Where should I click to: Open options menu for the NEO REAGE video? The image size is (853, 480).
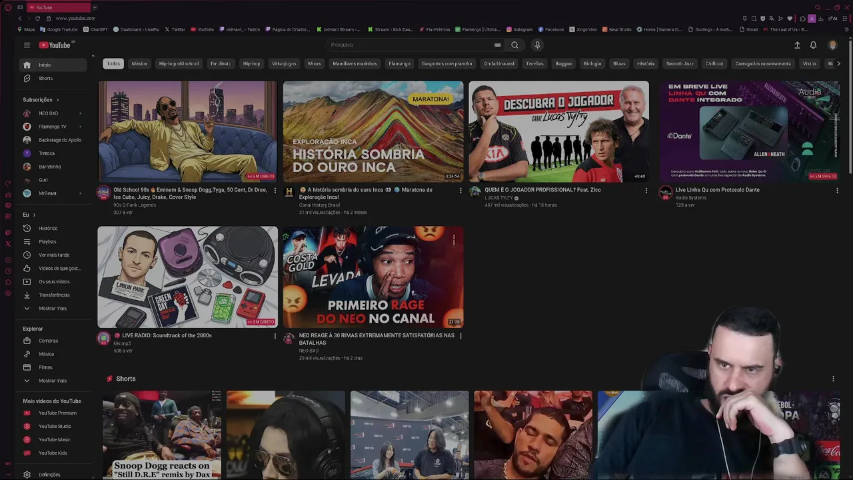pyautogui.click(x=460, y=336)
